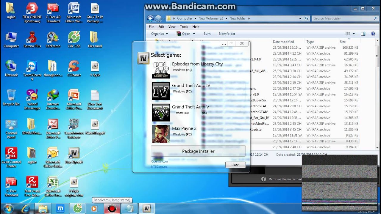
Task: Open Network desktop icon
Action: (x=11, y=69)
